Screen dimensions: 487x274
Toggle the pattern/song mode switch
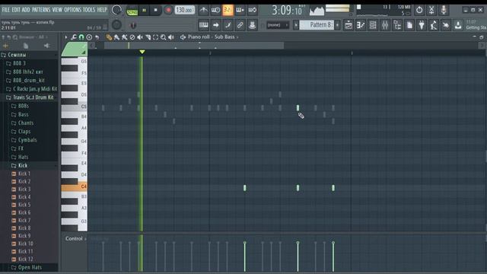(132, 11)
